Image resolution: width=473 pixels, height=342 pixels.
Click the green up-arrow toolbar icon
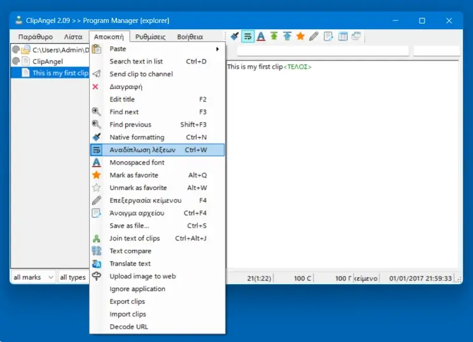274,36
